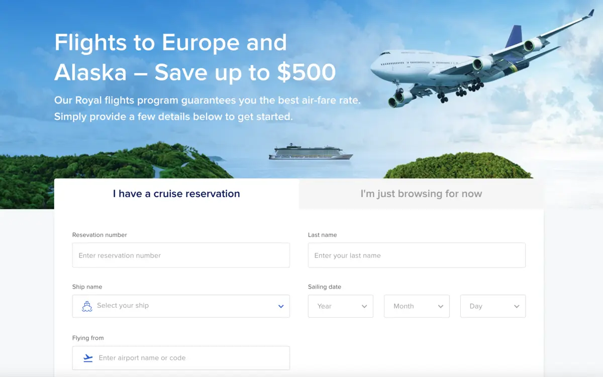The height and width of the screenshot is (377, 603).
Task: Expand the Year dropdown chevron
Action: tap(365, 306)
